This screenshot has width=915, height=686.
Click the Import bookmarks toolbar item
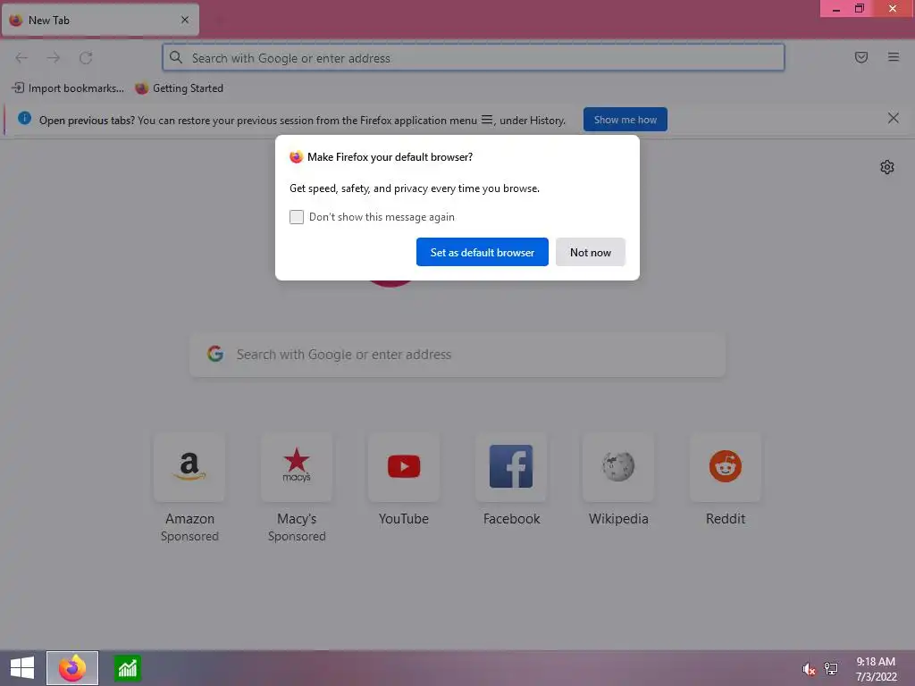tap(68, 88)
